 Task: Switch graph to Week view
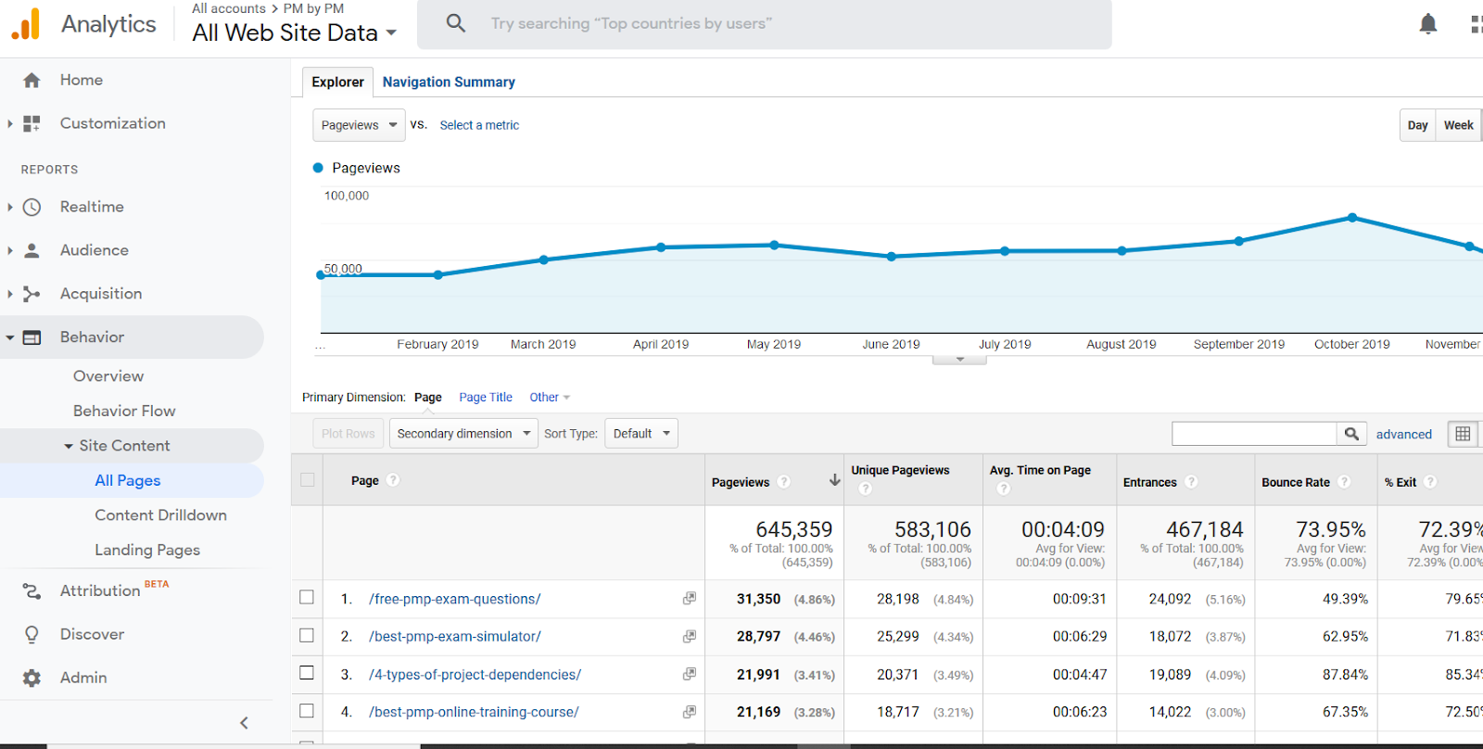[x=1458, y=125]
